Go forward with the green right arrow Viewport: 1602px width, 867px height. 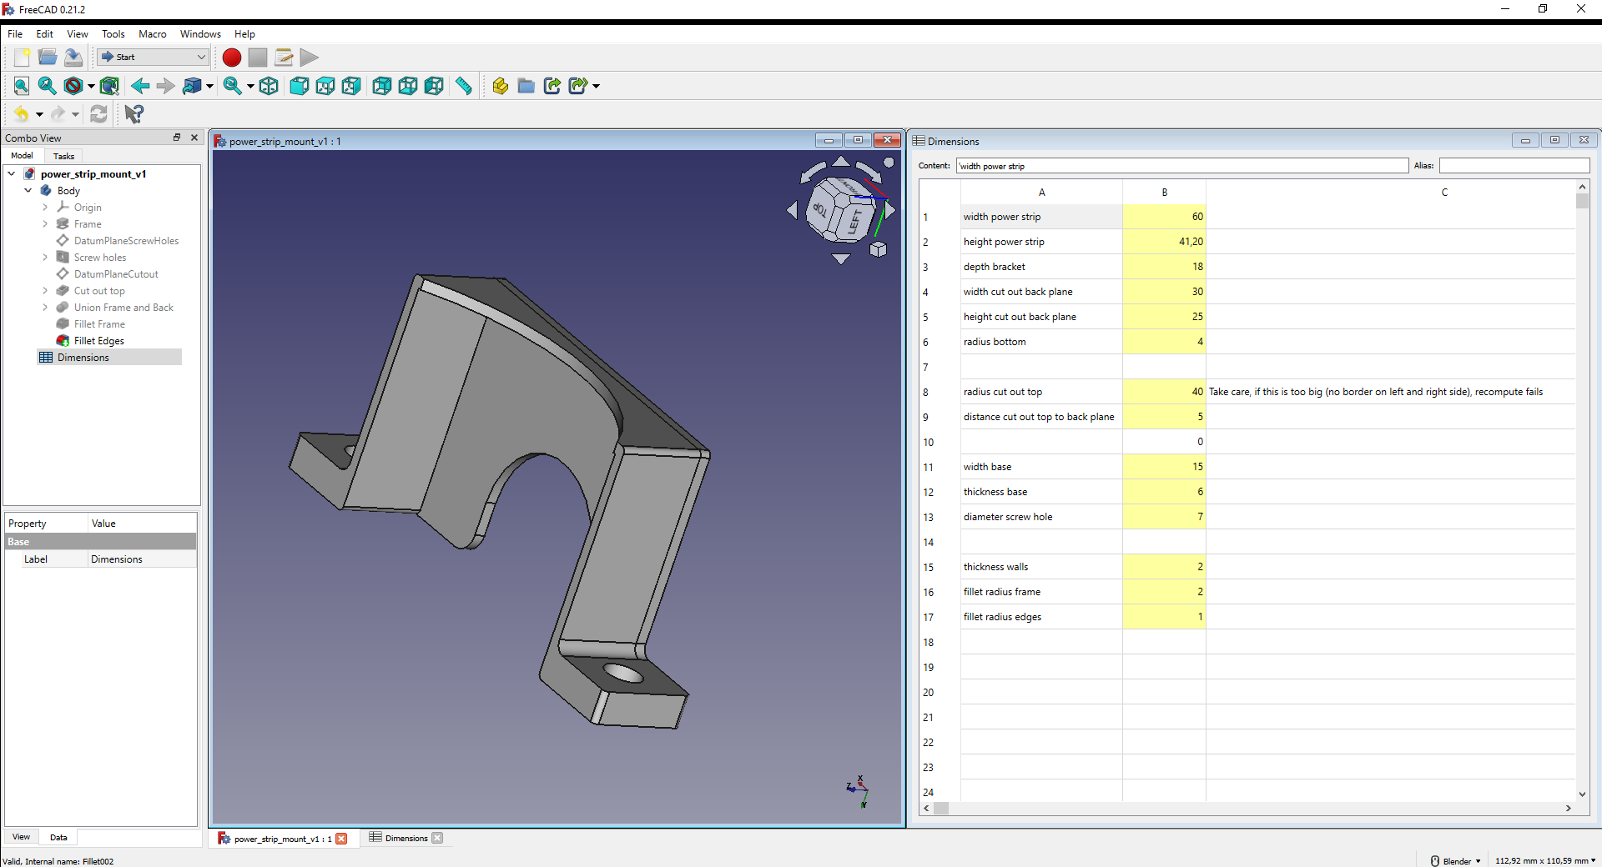point(166,86)
